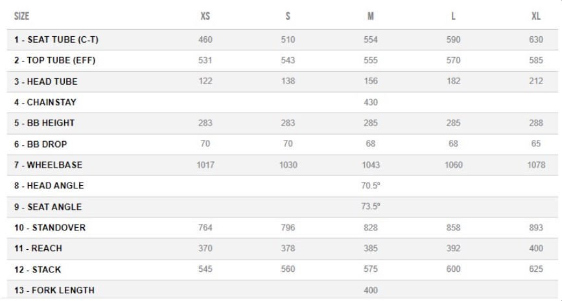562x301 pixels.
Task: Click the 6 - BB DROP row label
Action: coord(40,144)
